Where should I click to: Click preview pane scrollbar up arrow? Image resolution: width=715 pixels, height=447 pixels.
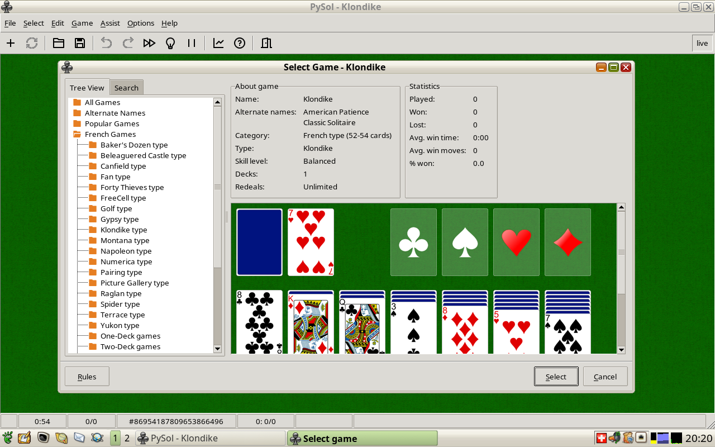(621, 207)
